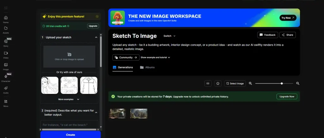Click the down arrow on panel scrollbar
This screenshot has width=324, height=138.
pos(101,127)
